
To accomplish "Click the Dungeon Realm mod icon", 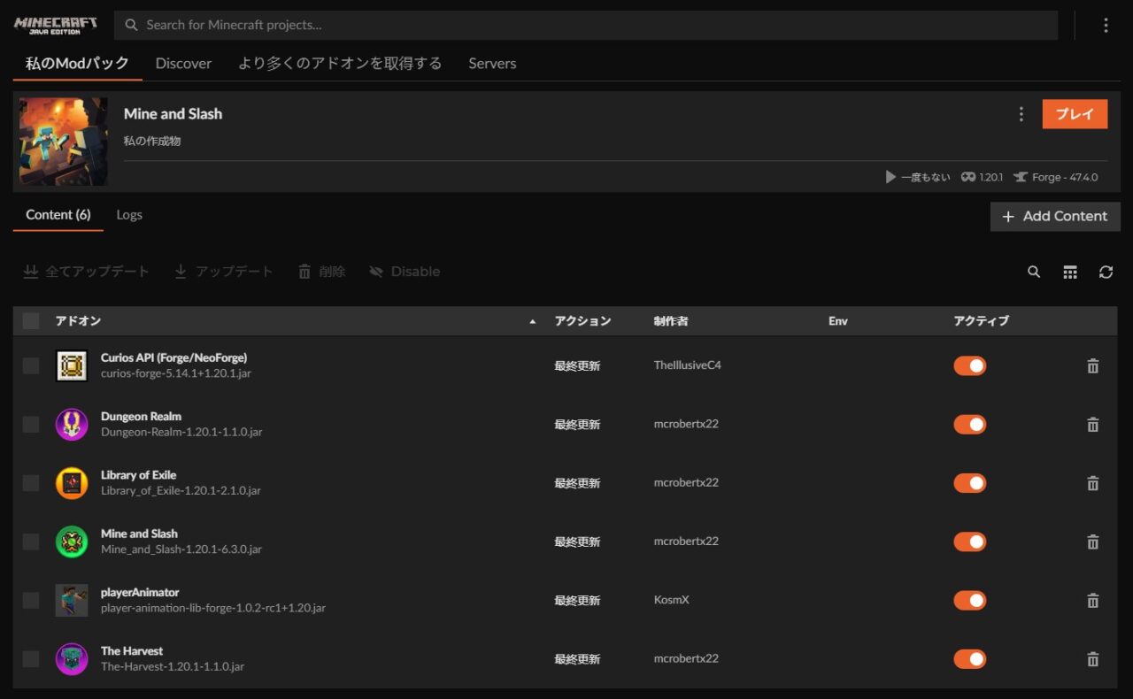I will (72, 425).
